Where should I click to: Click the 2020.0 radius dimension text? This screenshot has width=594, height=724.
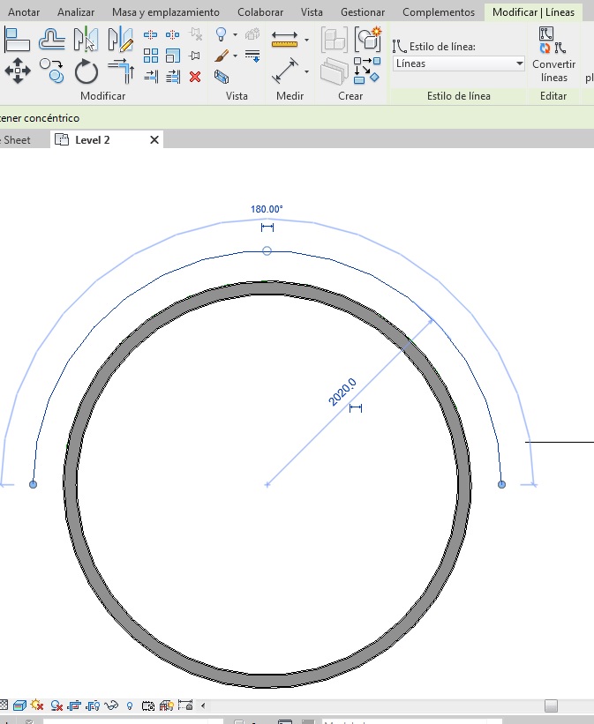pyautogui.click(x=342, y=392)
